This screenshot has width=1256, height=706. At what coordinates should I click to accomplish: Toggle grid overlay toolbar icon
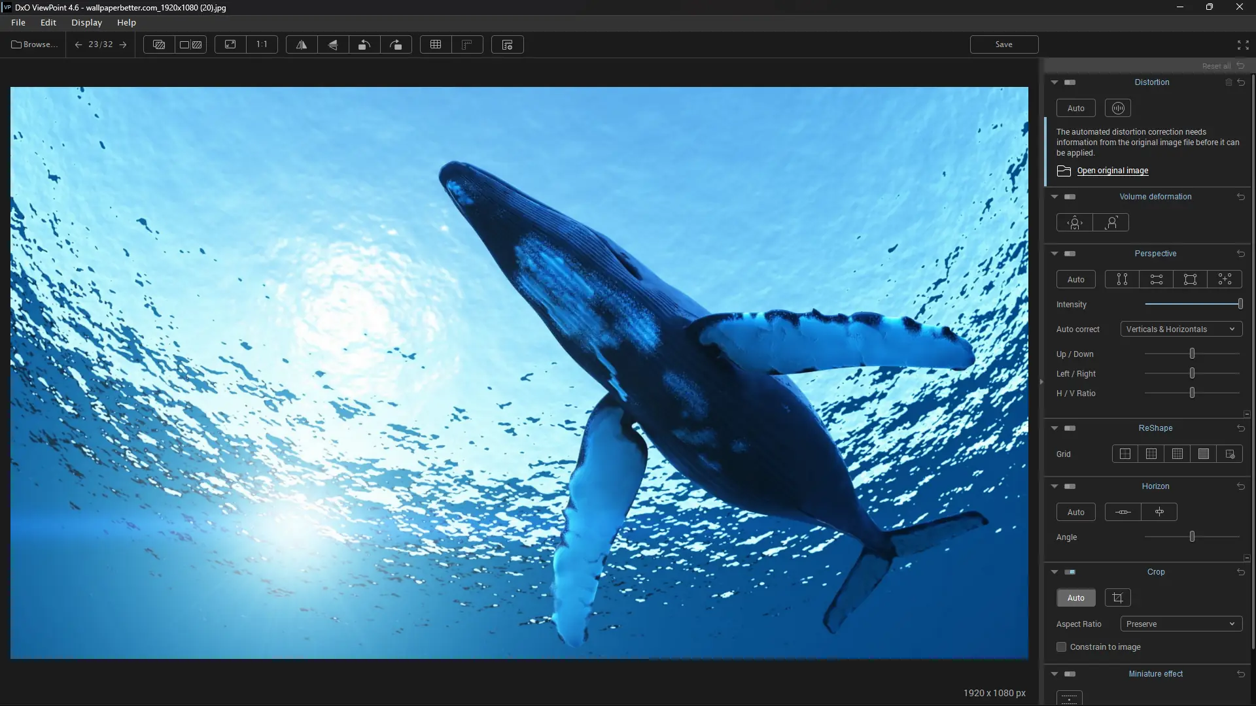pos(436,44)
